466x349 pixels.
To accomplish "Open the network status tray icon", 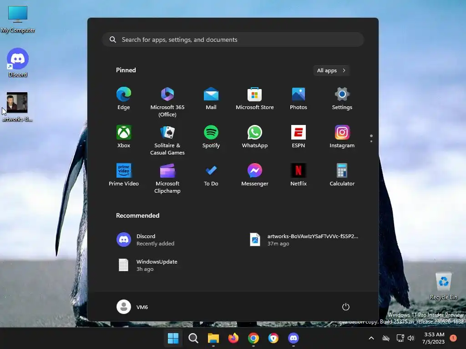I will tap(400, 338).
